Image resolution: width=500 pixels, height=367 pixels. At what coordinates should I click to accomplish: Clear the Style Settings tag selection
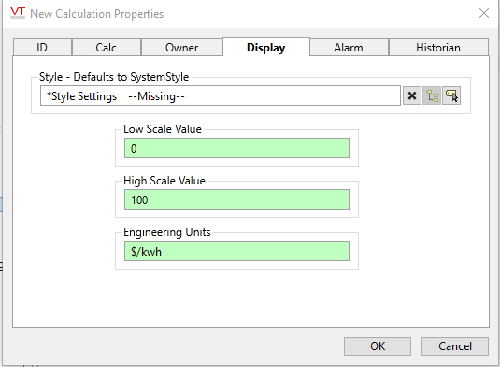coord(412,95)
